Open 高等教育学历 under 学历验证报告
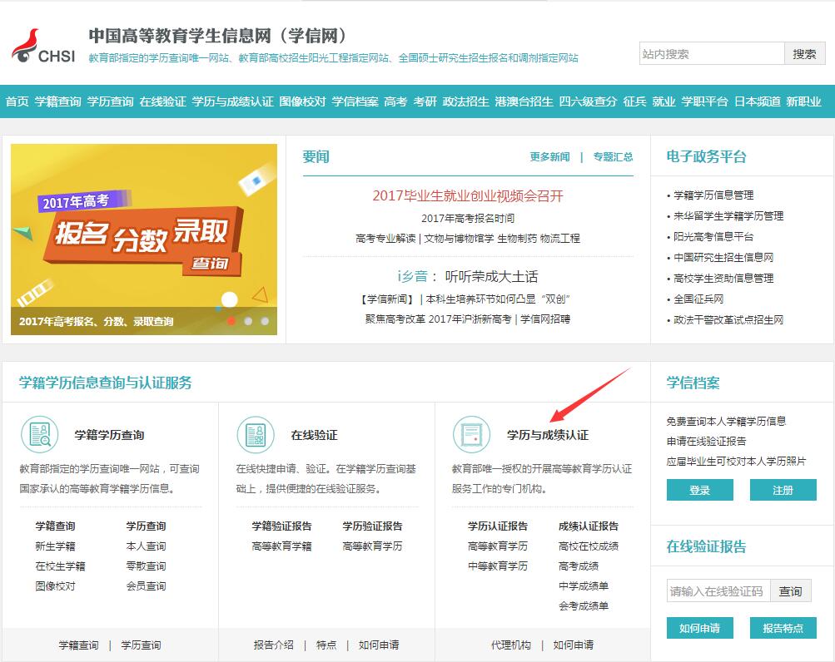835x662 pixels. (x=372, y=546)
